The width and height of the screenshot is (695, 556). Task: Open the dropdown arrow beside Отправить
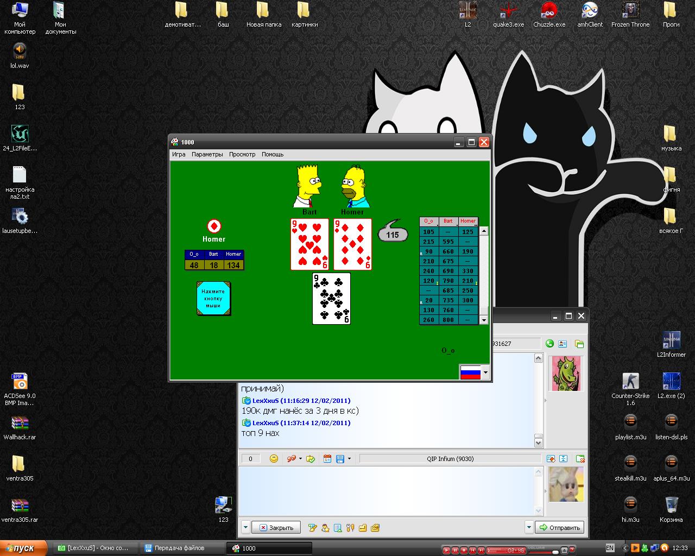[x=529, y=527]
